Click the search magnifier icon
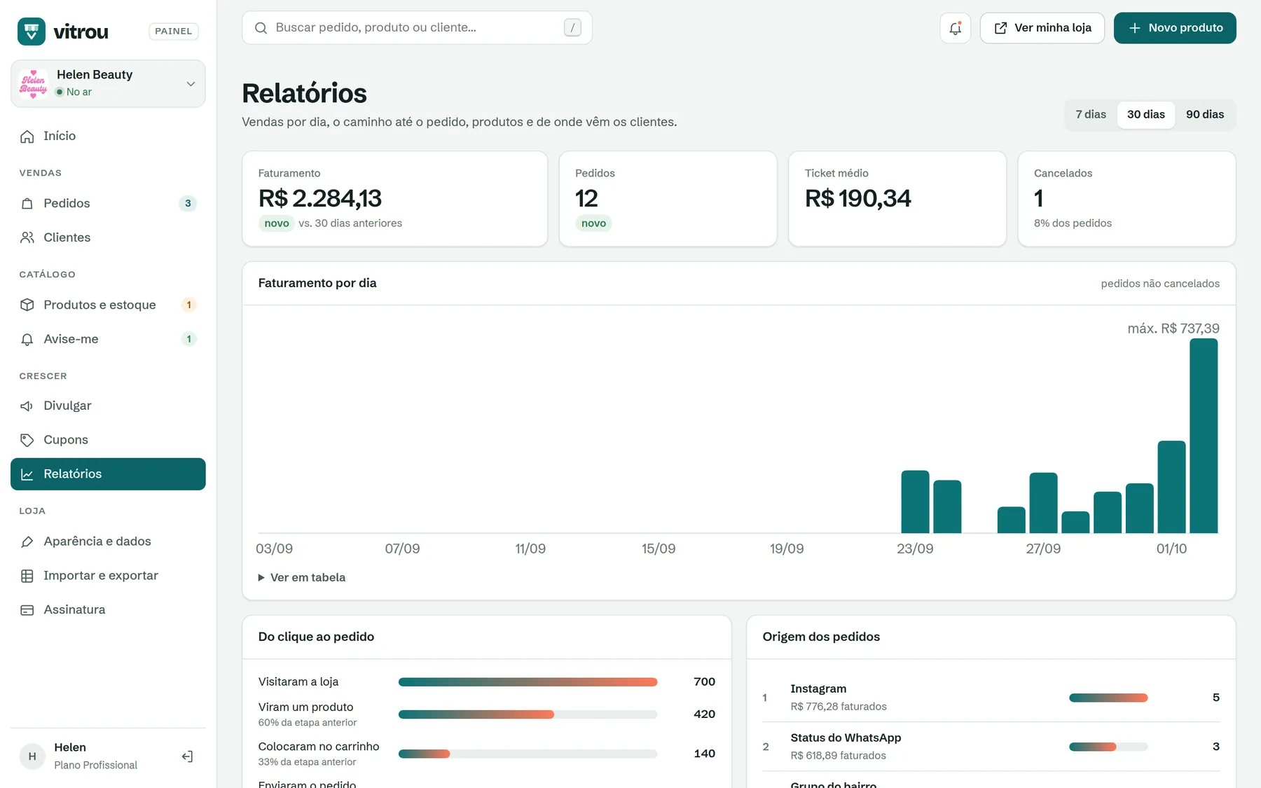This screenshot has height=788, width=1261. tap(261, 28)
